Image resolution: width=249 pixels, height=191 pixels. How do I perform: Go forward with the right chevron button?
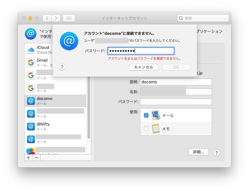click(56, 18)
